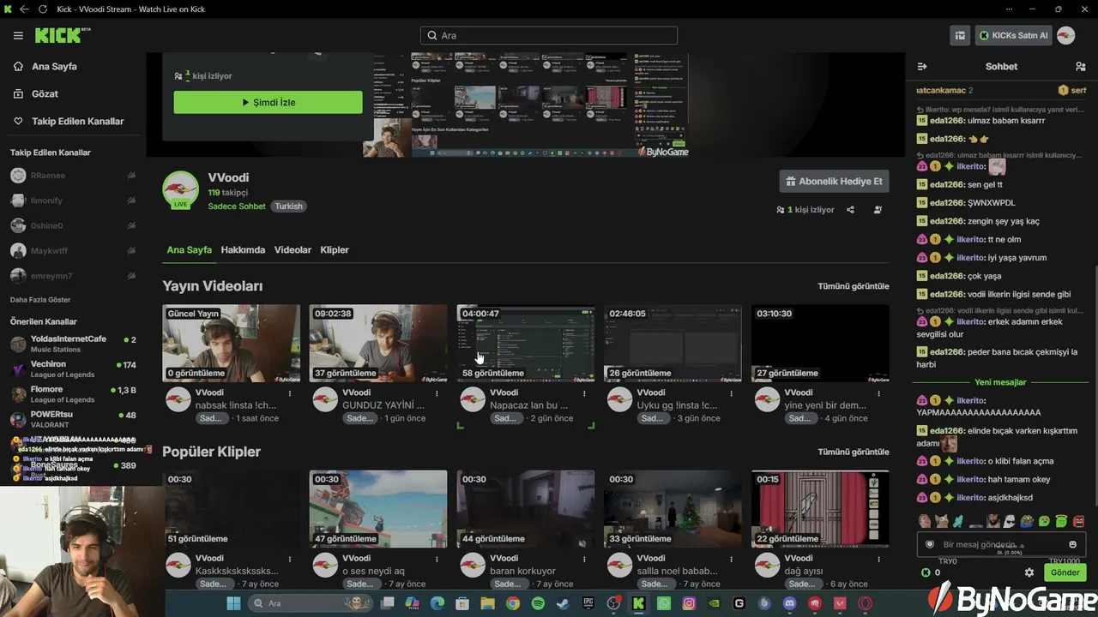Open the Videolar tab

(x=293, y=250)
